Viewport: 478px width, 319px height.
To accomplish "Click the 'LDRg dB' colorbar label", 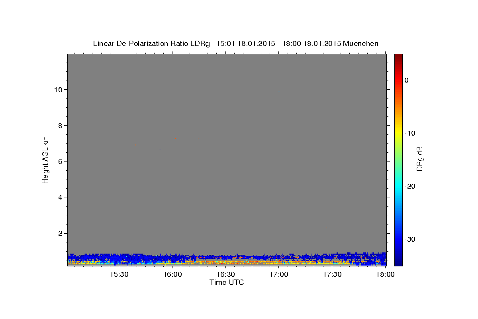I will (x=419, y=160).
